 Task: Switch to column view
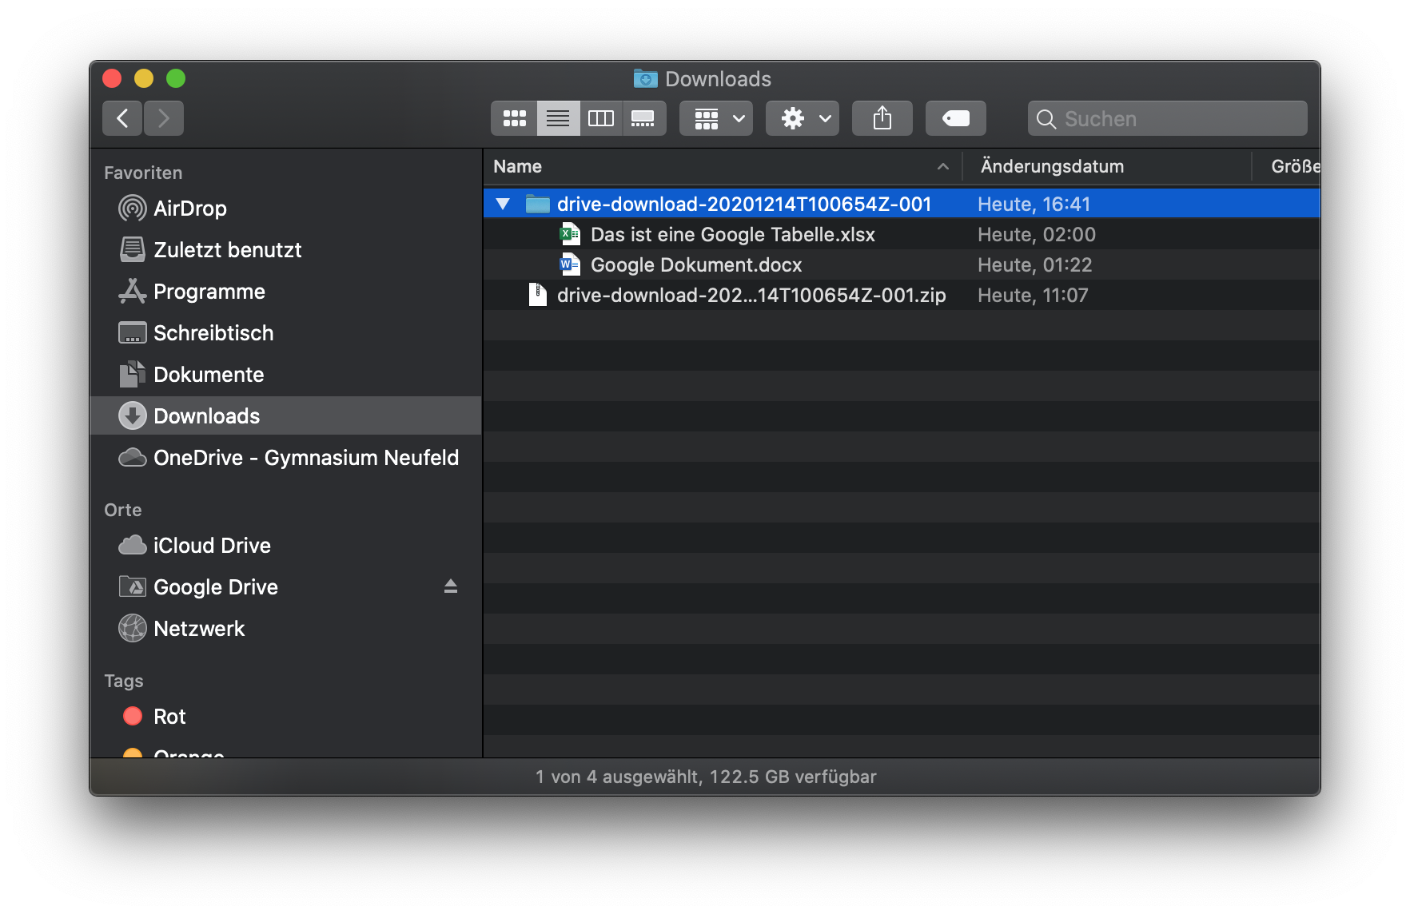point(600,118)
